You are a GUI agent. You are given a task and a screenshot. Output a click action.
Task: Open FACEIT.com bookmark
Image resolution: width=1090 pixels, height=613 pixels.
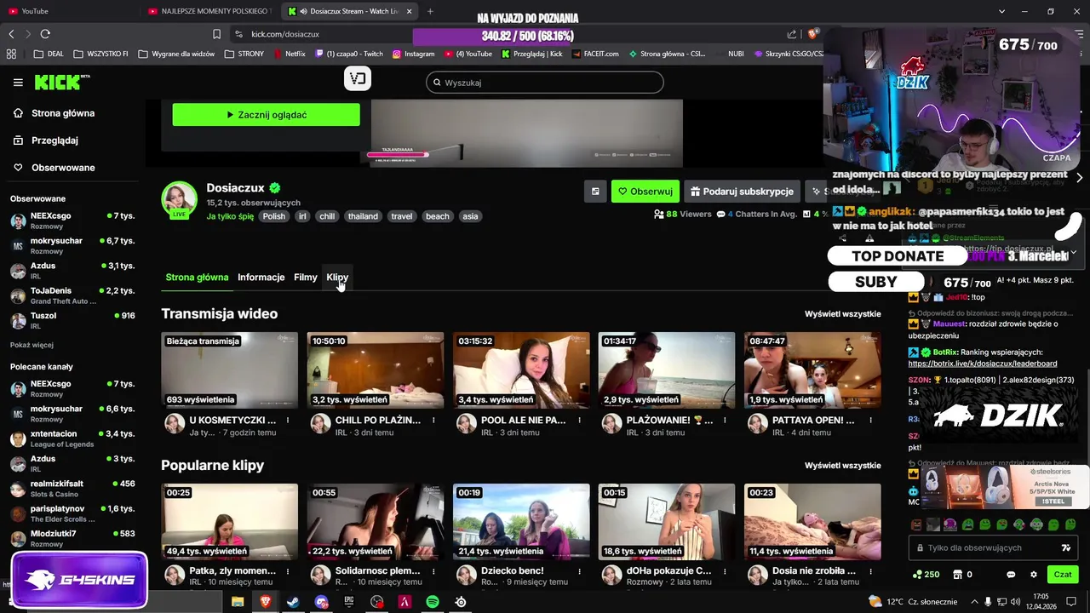coord(594,54)
